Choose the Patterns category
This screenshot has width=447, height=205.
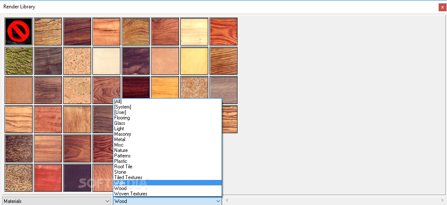pos(167,155)
